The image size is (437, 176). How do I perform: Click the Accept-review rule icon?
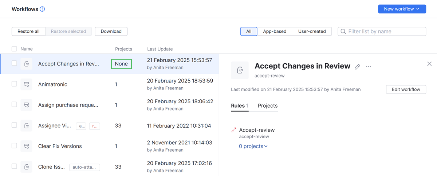tap(234, 130)
